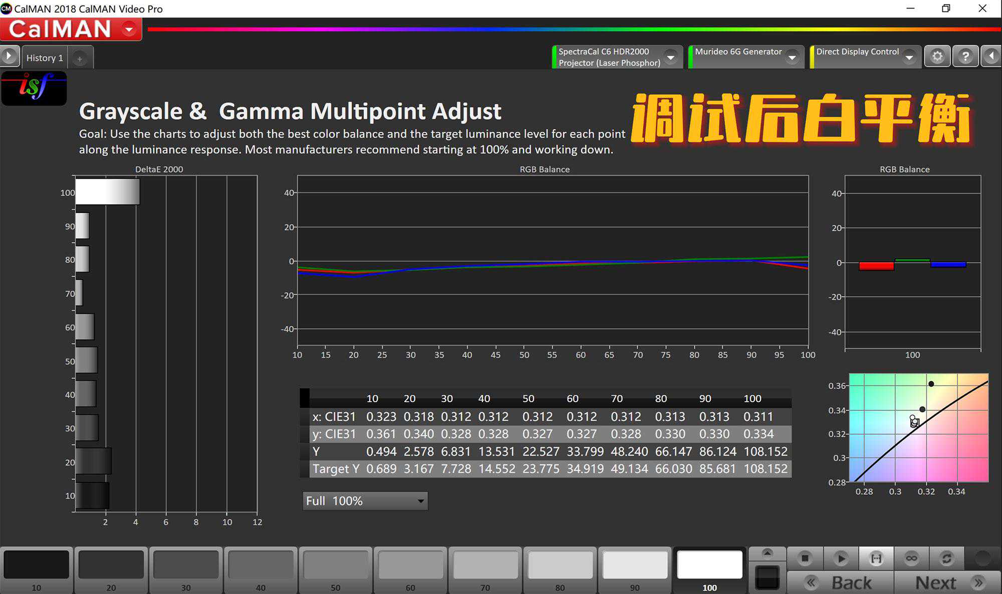Click the help question mark icon
Viewport: 1002px width, 594px height.
965,56
